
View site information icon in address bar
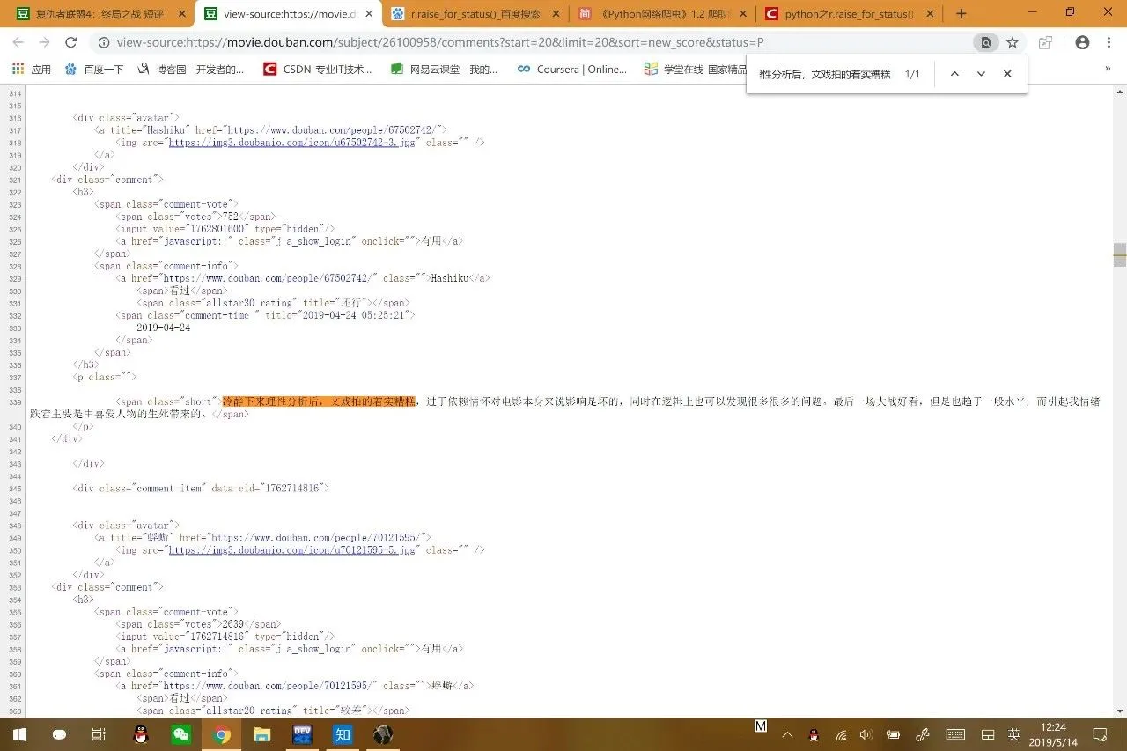(104, 42)
